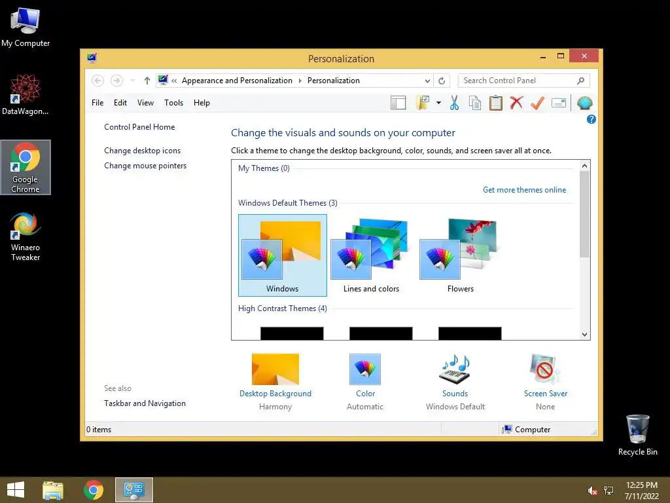Select the Flowers theme

pyautogui.click(x=460, y=255)
